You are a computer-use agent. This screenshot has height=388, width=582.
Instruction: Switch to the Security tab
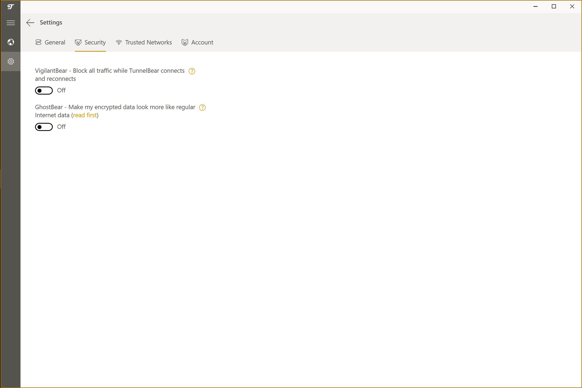(90, 42)
